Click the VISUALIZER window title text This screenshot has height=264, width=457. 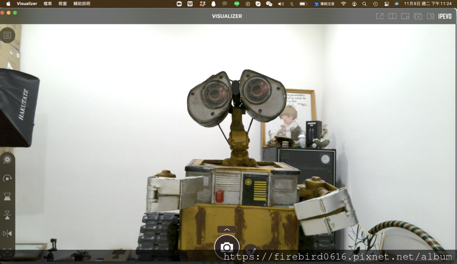coord(227,16)
